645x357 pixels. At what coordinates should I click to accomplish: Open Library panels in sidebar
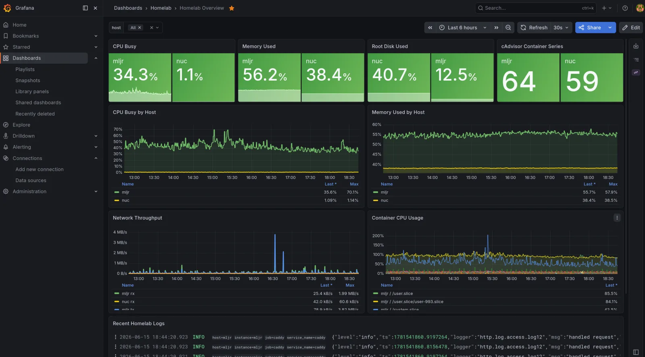coord(32,91)
